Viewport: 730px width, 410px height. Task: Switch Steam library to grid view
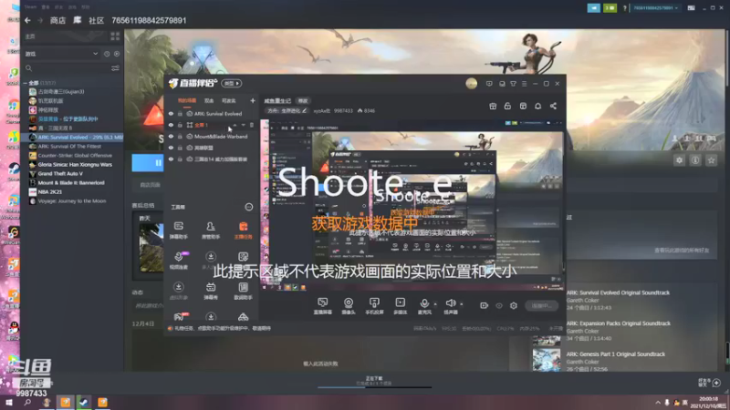coord(115,36)
